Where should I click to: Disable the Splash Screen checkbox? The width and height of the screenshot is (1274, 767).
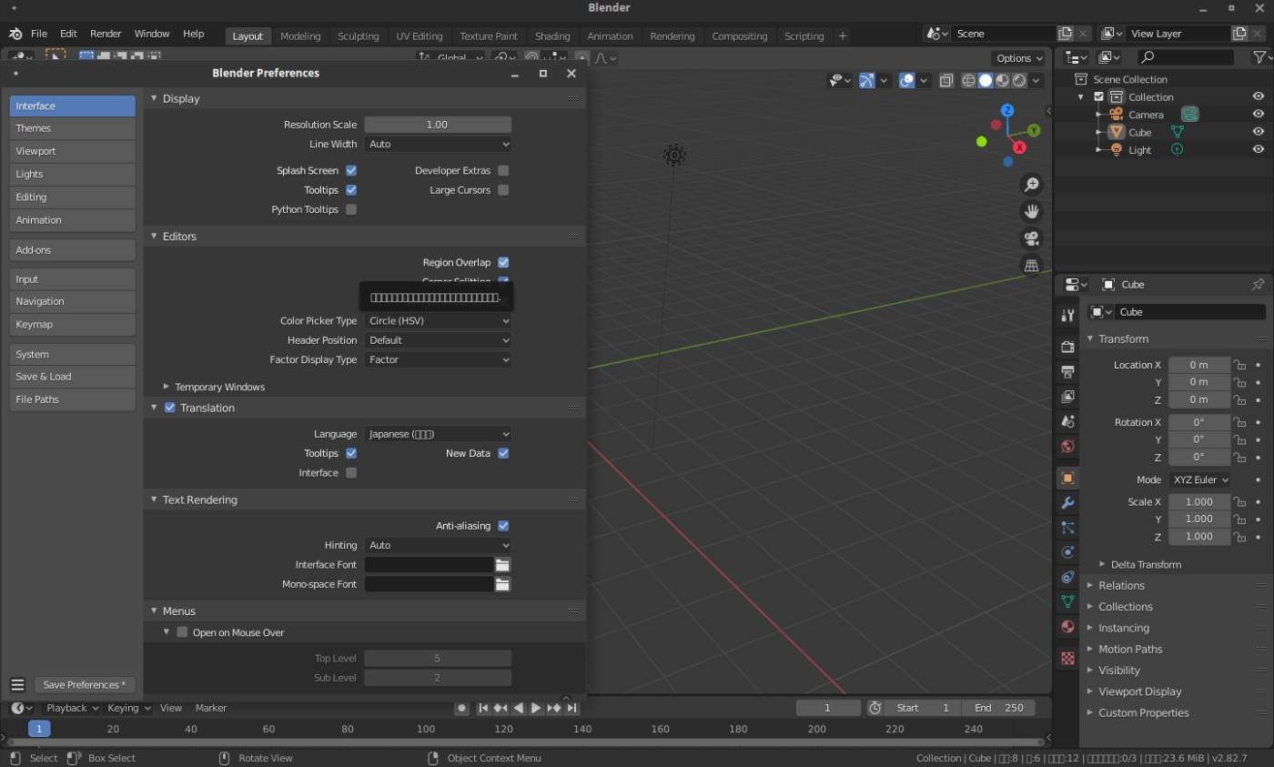point(351,170)
